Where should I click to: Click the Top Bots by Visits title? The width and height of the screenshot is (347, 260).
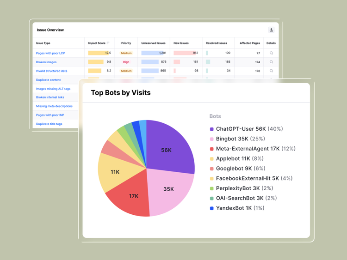point(121,92)
